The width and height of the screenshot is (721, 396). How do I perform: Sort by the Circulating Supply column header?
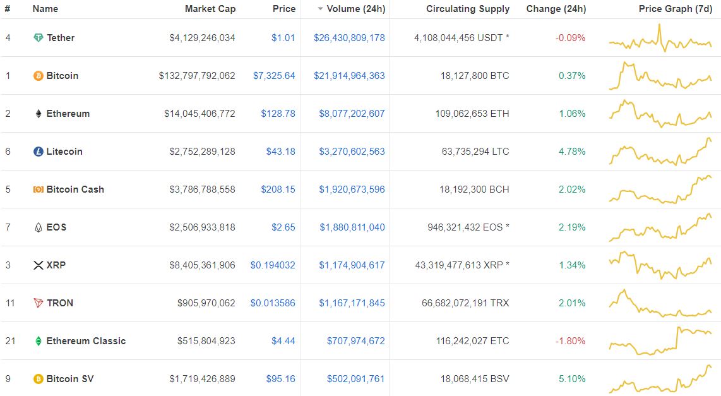(x=468, y=9)
